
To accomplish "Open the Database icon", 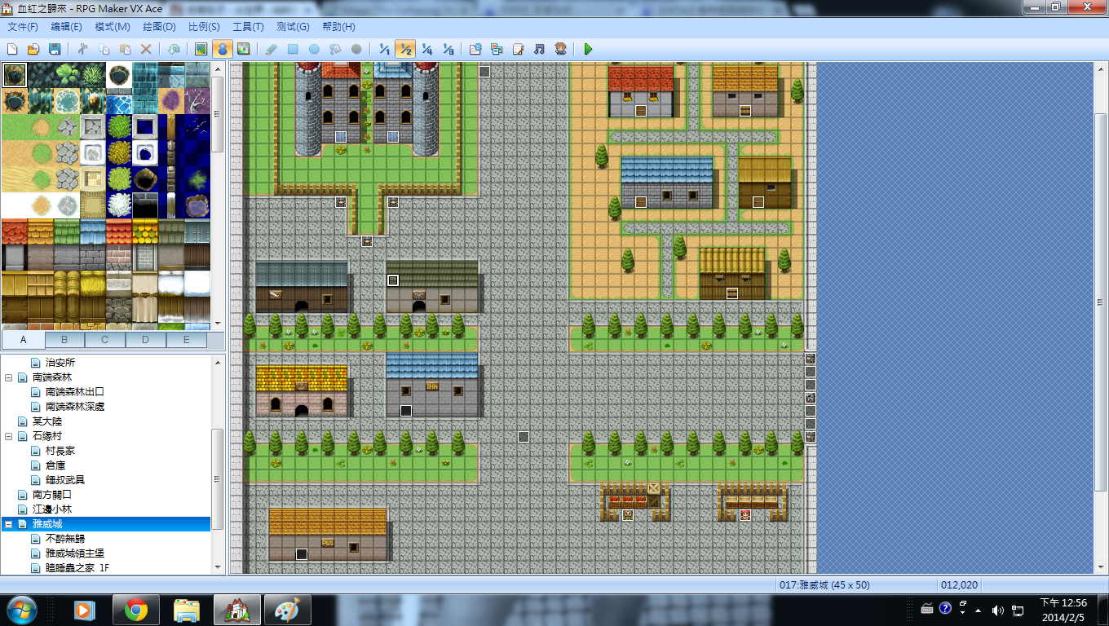I will coord(475,49).
